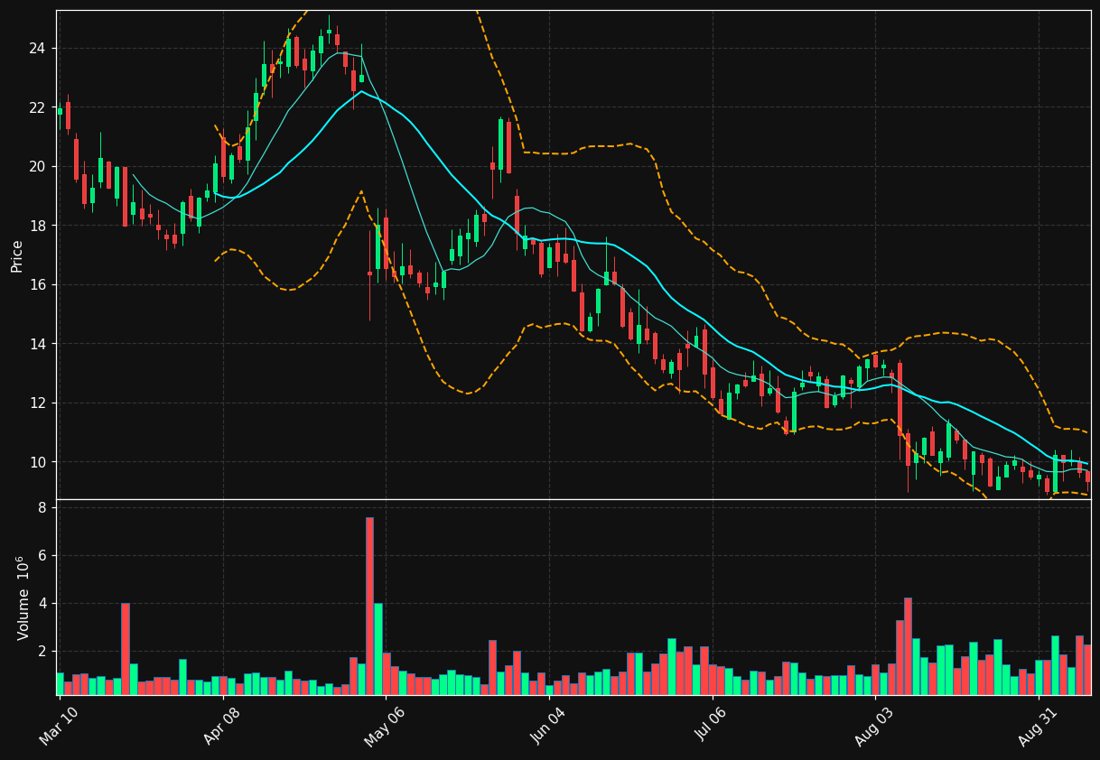The width and height of the screenshot is (1100, 760).
Task: Click the Mar 10 date label
Action: (x=58, y=727)
